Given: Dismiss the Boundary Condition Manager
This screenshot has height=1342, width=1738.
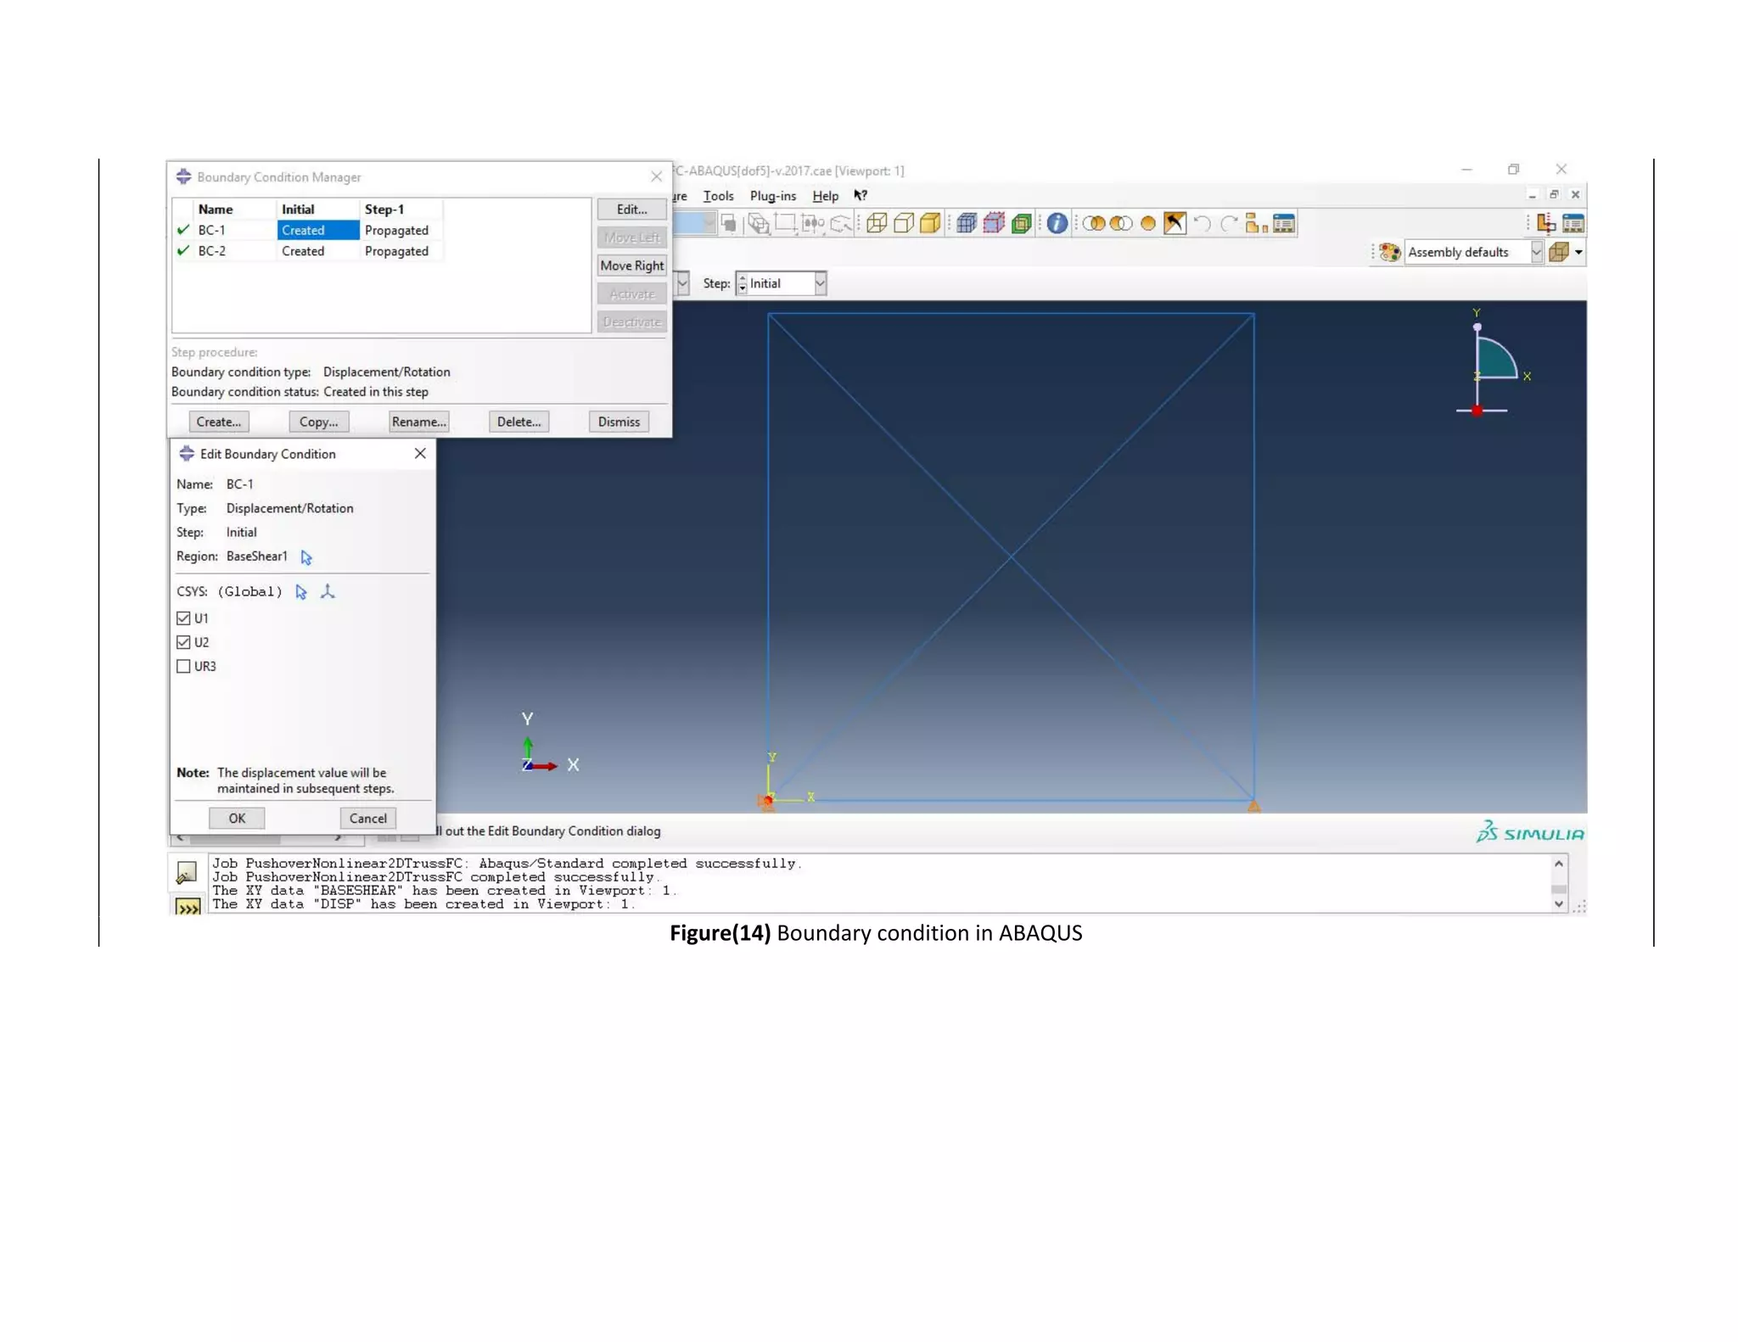Looking at the screenshot, I should [x=619, y=422].
